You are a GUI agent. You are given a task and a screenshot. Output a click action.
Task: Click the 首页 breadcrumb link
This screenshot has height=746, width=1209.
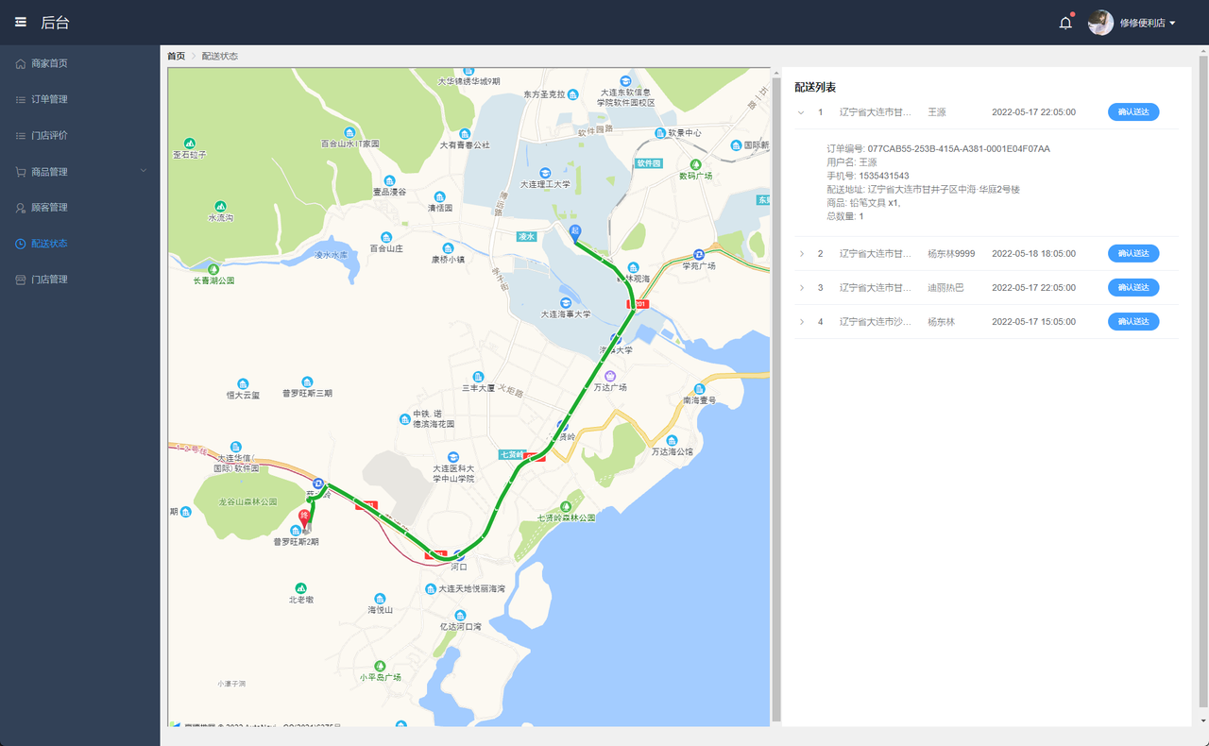click(175, 56)
